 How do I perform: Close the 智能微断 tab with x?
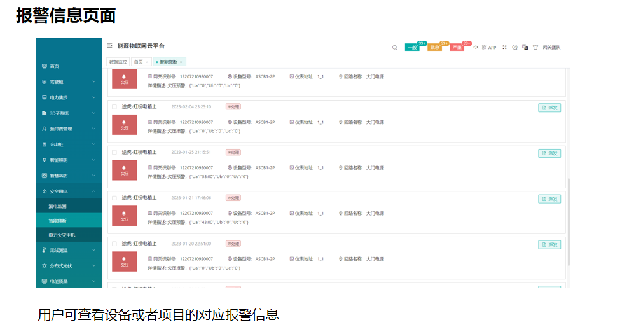point(181,62)
